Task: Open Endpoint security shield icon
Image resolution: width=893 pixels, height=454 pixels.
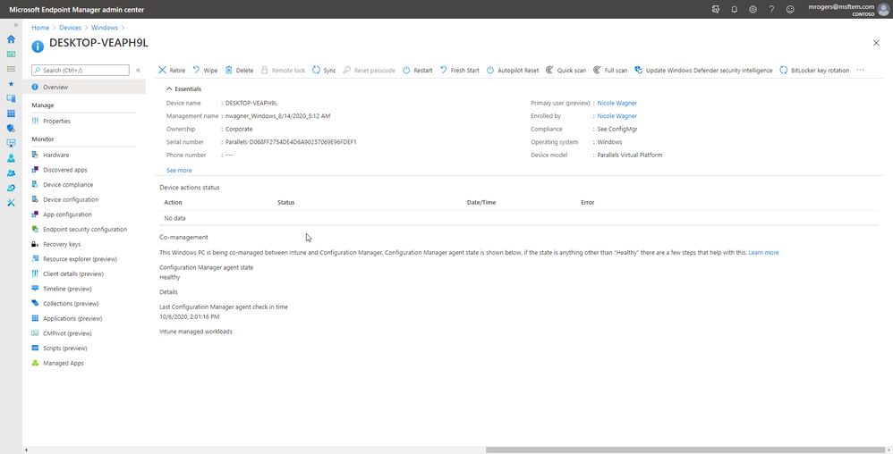Action: click(11, 128)
